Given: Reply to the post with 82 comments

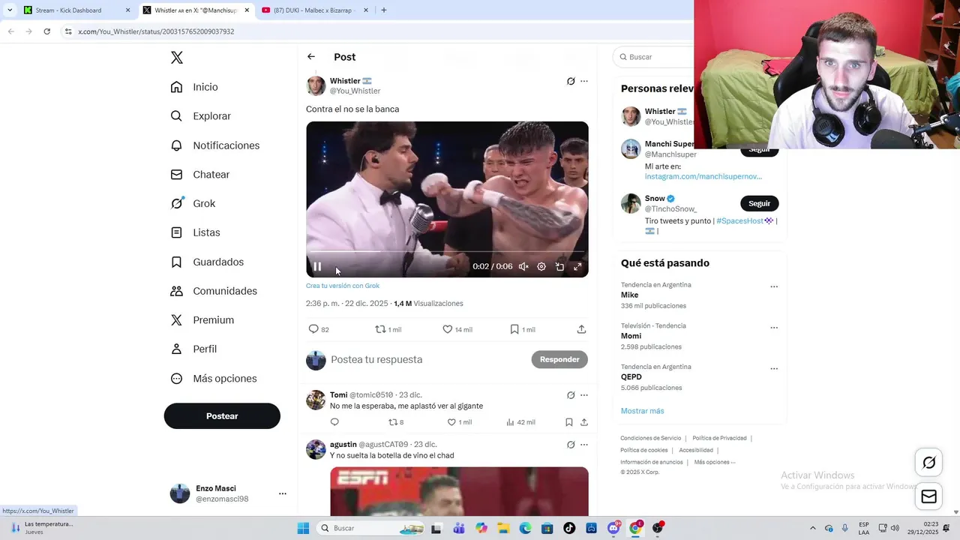Looking at the screenshot, I should 319,329.
